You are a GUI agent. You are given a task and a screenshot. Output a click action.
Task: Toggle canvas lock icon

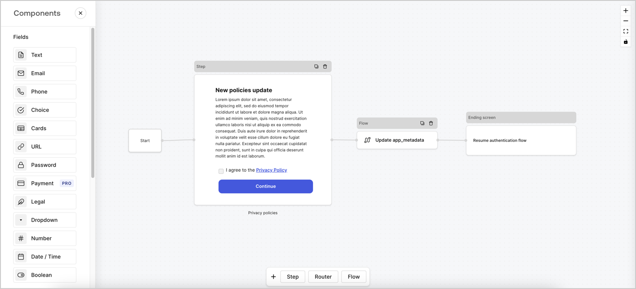626,42
